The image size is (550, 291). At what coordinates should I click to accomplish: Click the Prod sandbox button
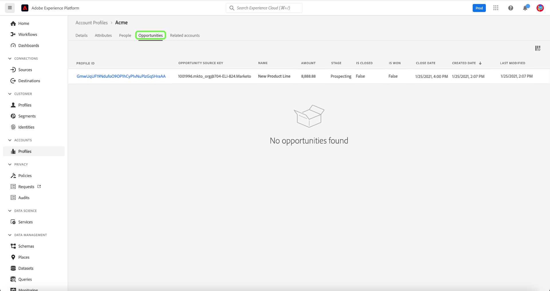[479, 8]
